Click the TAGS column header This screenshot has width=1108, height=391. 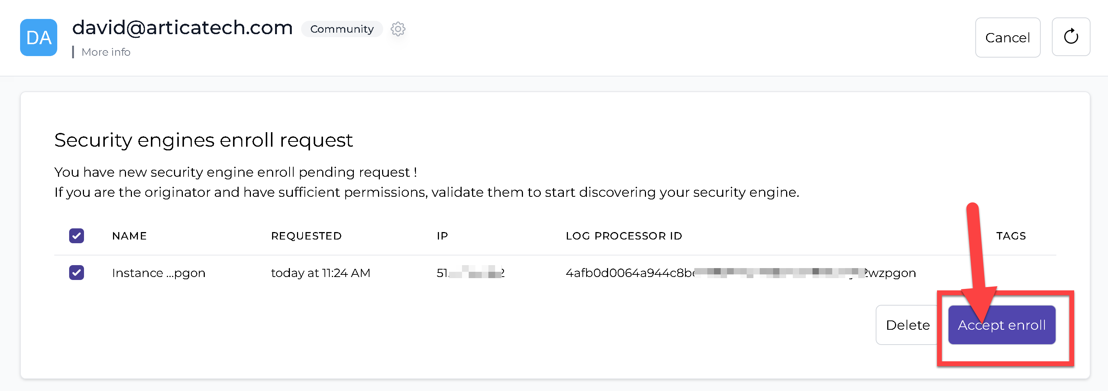(x=1011, y=236)
